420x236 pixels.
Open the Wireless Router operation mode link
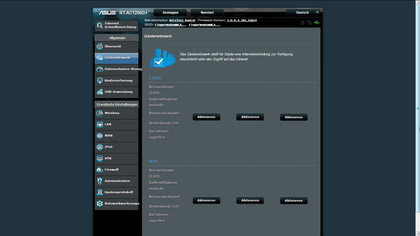(182, 20)
